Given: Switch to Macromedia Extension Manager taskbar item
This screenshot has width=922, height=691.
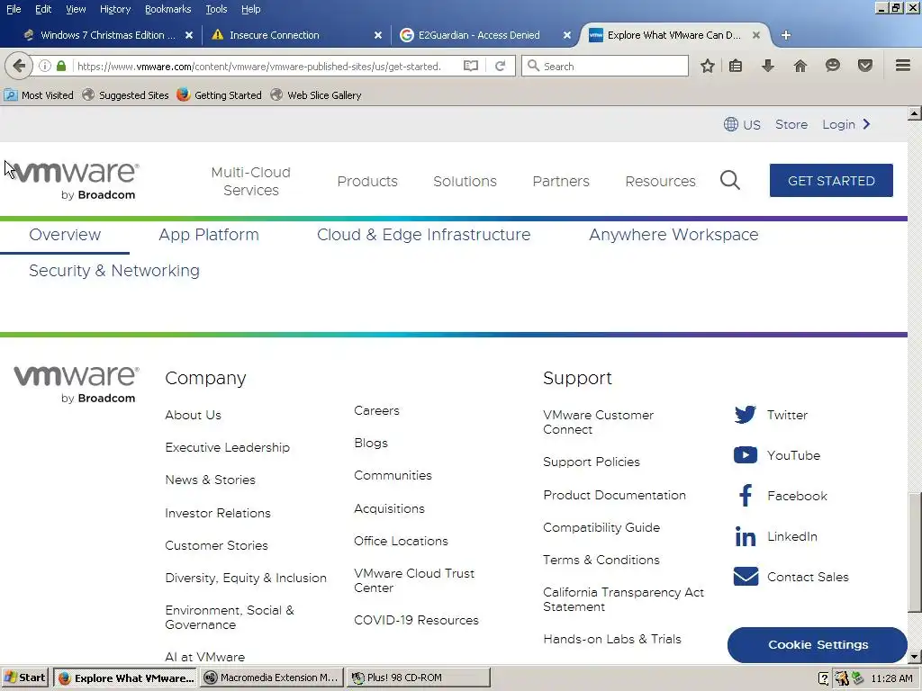Looking at the screenshot, I should (x=271, y=678).
